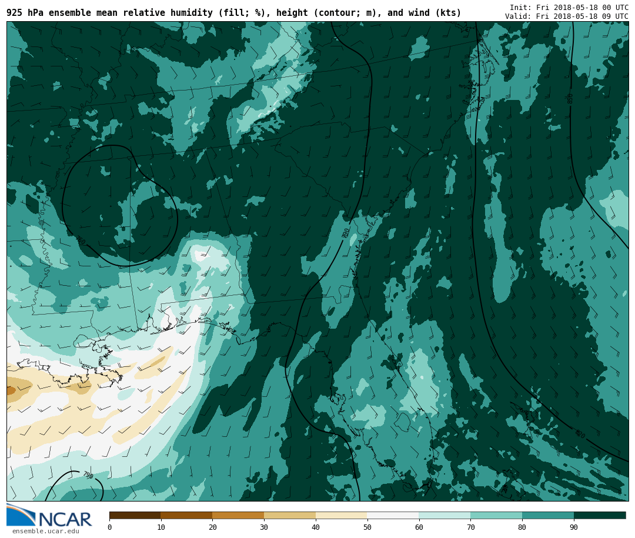Click the 70-80 light teal colorbar segment

496,516
